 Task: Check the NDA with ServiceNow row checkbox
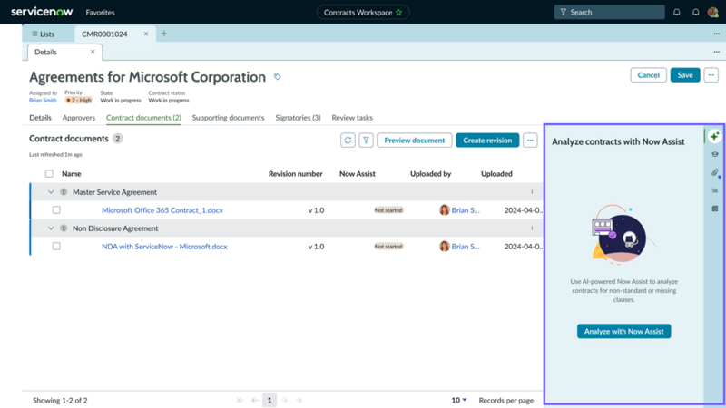[x=56, y=246]
